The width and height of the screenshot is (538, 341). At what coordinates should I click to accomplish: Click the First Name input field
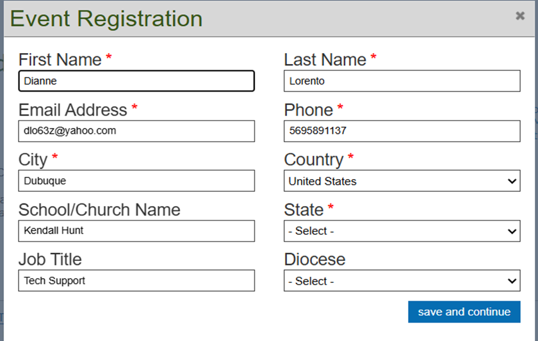point(136,81)
